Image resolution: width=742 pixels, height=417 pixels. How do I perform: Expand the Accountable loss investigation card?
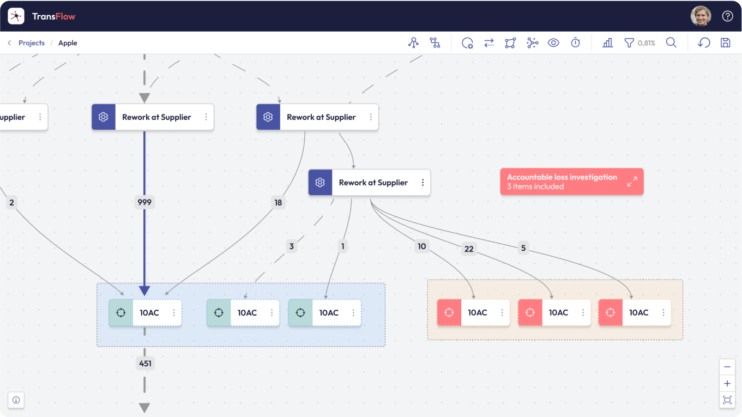(x=632, y=182)
